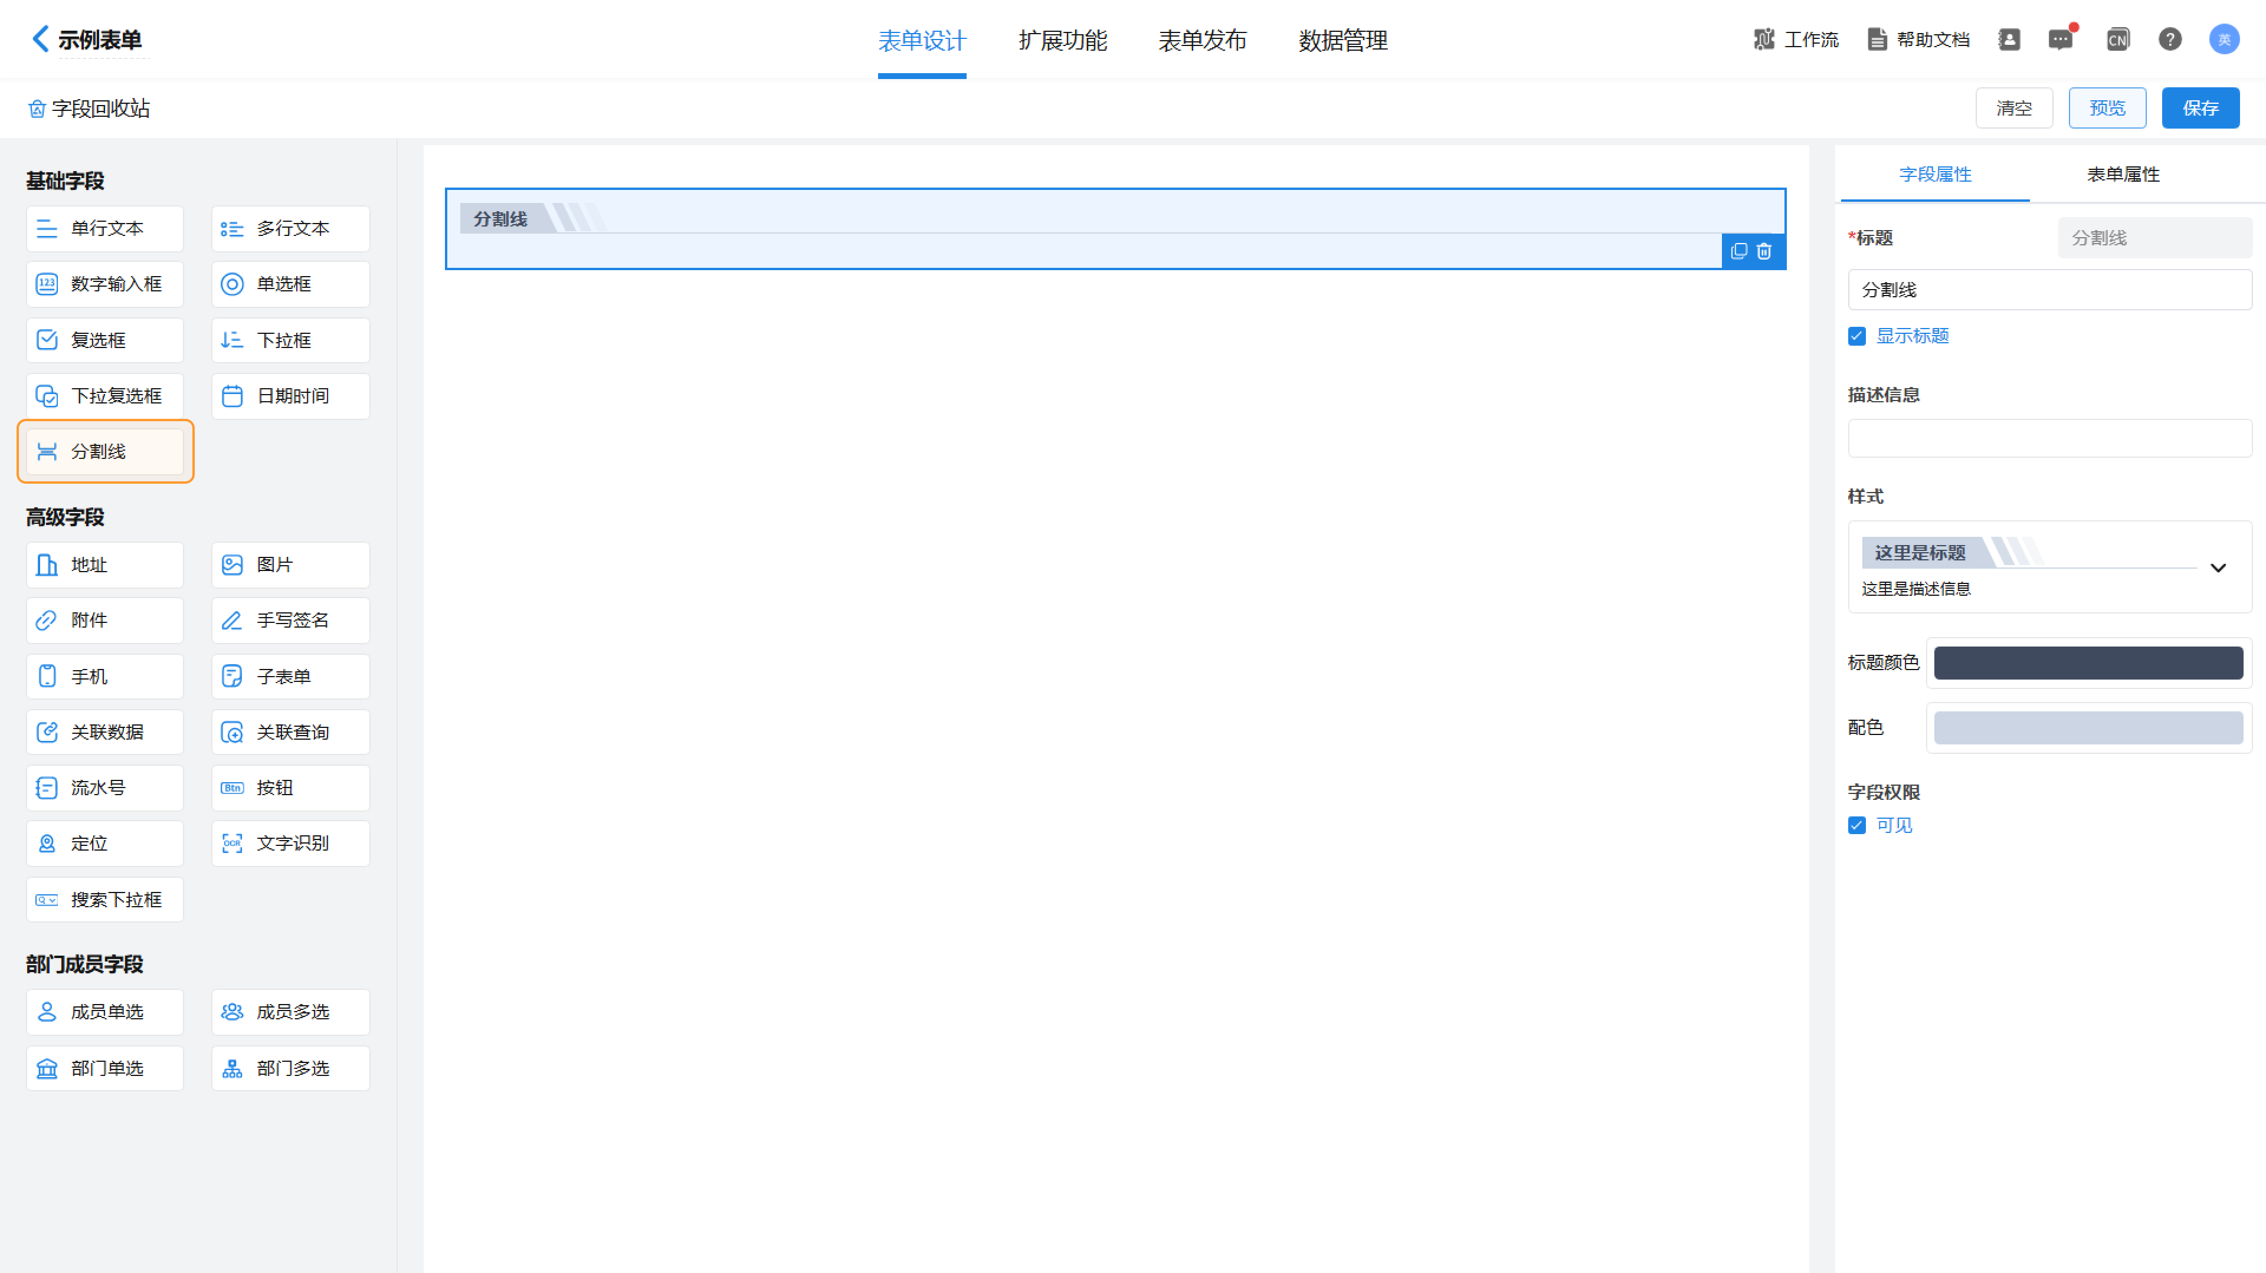2266x1273 pixels.
Task: Switch to the 表单发布 tab
Action: (1203, 41)
